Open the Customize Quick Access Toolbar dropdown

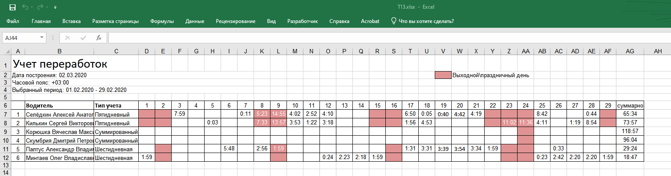pos(55,8)
